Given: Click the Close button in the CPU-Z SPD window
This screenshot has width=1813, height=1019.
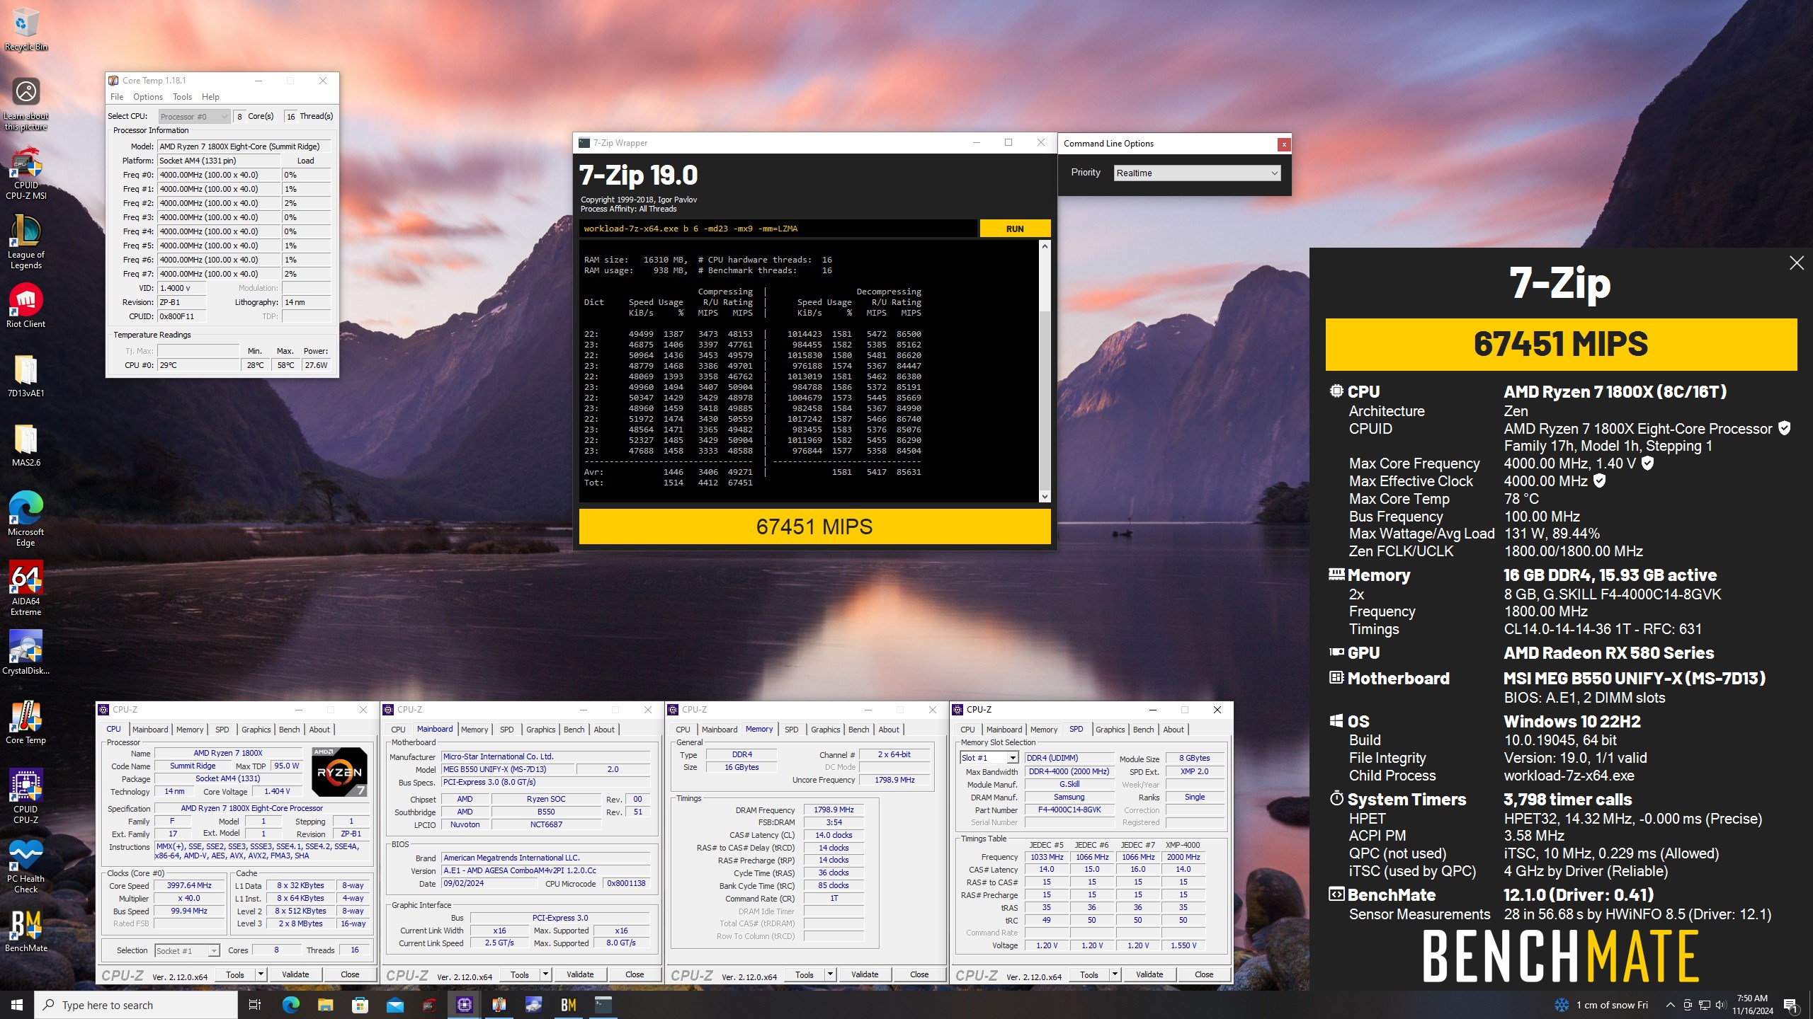Looking at the screenshot, I should click(1204, 974).
